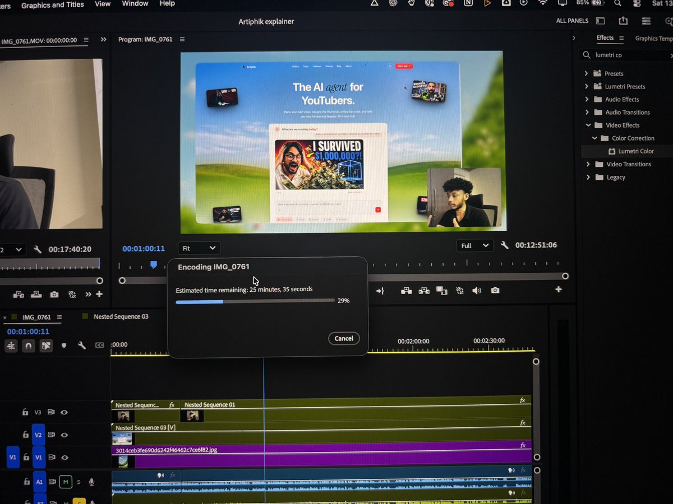Toggle snap in timeline (magnet icon)
673x504 pixels.
pos(28,346)
